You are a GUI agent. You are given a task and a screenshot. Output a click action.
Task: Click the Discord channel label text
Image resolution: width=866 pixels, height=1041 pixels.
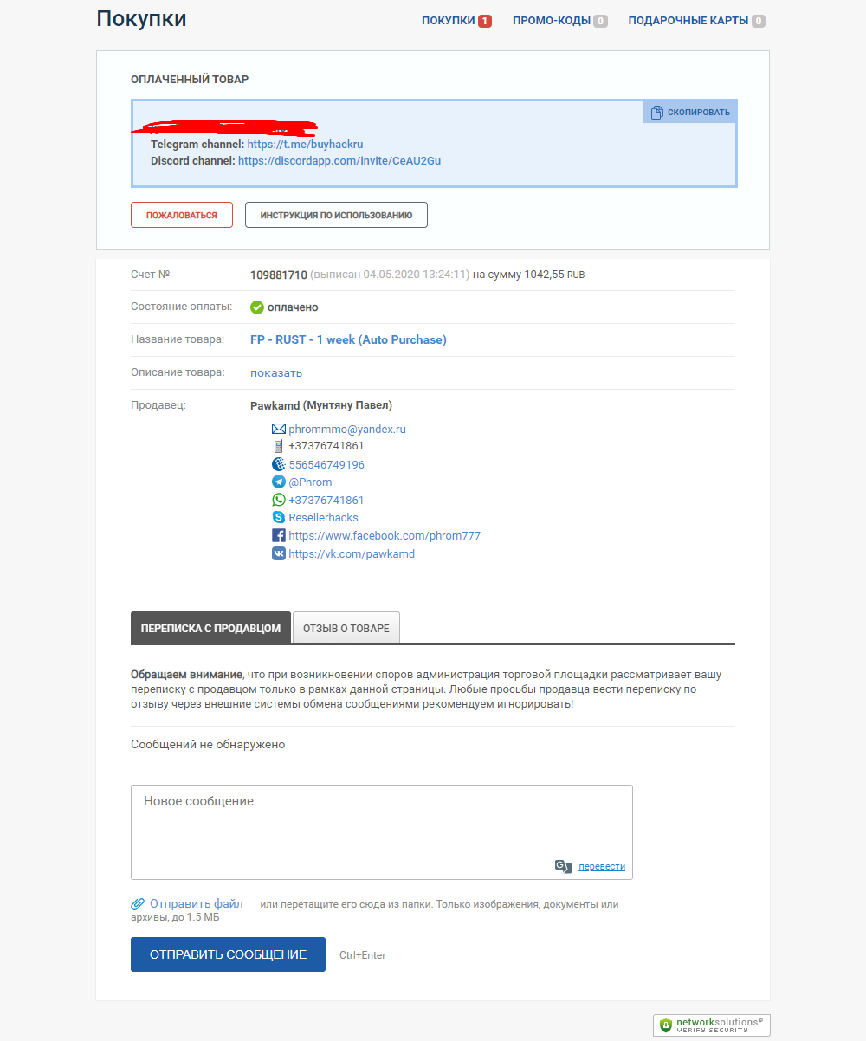[193, 160]
